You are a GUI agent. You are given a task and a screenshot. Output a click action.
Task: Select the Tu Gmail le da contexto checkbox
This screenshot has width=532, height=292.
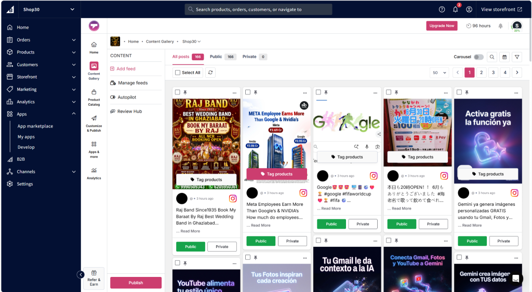pos(318,240)
